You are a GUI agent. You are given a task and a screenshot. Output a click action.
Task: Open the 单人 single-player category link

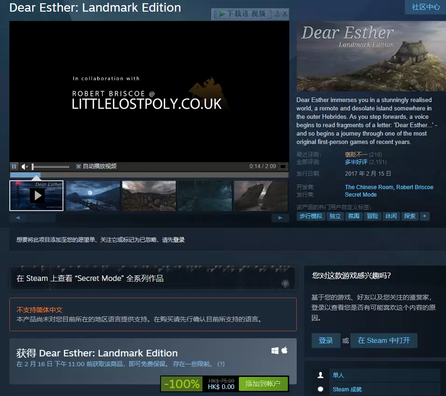(338, 375)
